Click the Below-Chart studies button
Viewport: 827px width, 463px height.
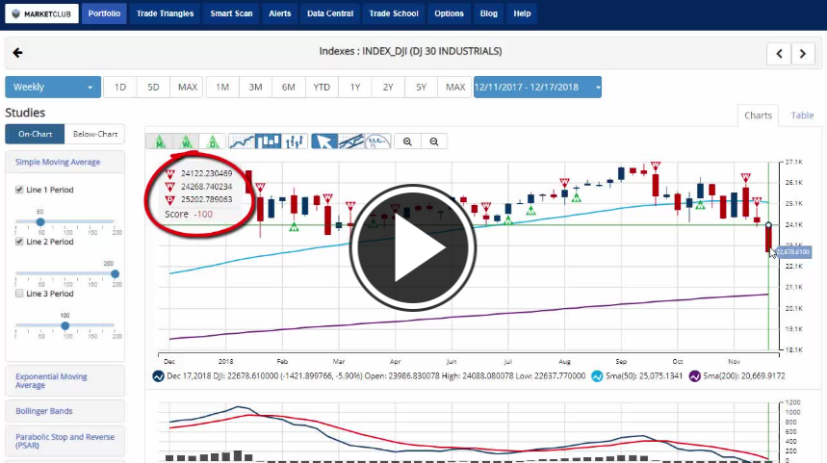[94, 135]
